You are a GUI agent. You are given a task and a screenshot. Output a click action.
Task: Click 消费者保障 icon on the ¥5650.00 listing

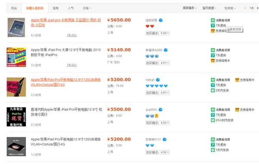pyautogui.click(x=213, y=20)
